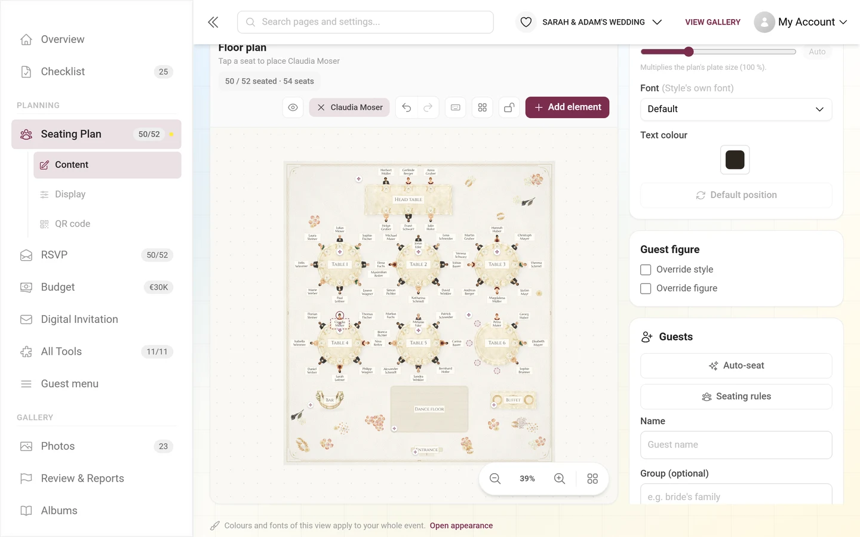Viewport: 860px width, 537px height.
Task: Enable Override figure checkbox
Action: 646,289
